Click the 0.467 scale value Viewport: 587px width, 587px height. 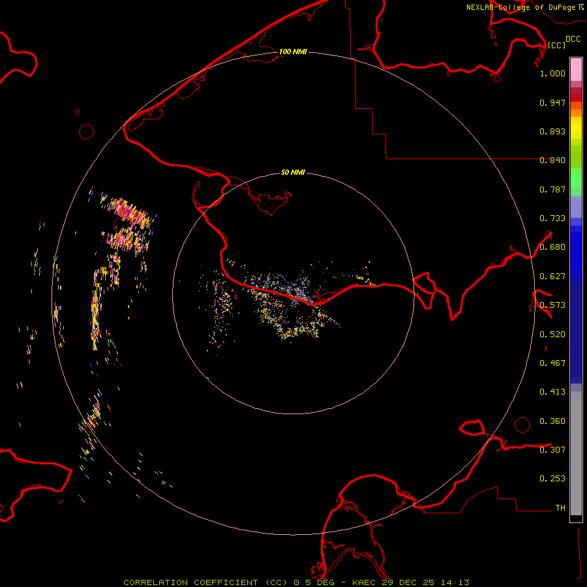click(x=552, y=363)
